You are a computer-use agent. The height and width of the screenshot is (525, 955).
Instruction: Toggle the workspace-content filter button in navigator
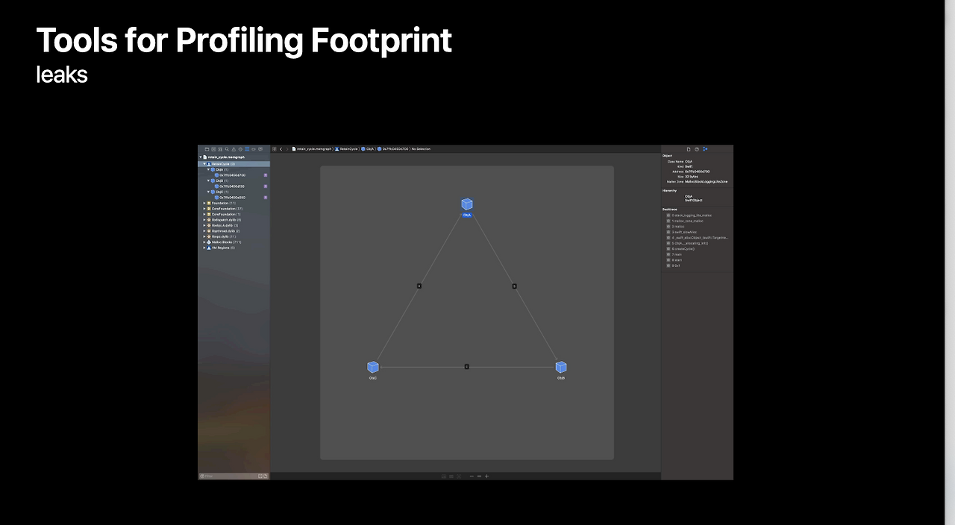coord(265,476)
